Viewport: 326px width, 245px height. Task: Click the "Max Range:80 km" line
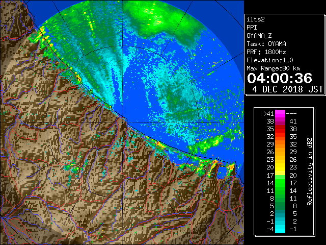tap(273, 68)
